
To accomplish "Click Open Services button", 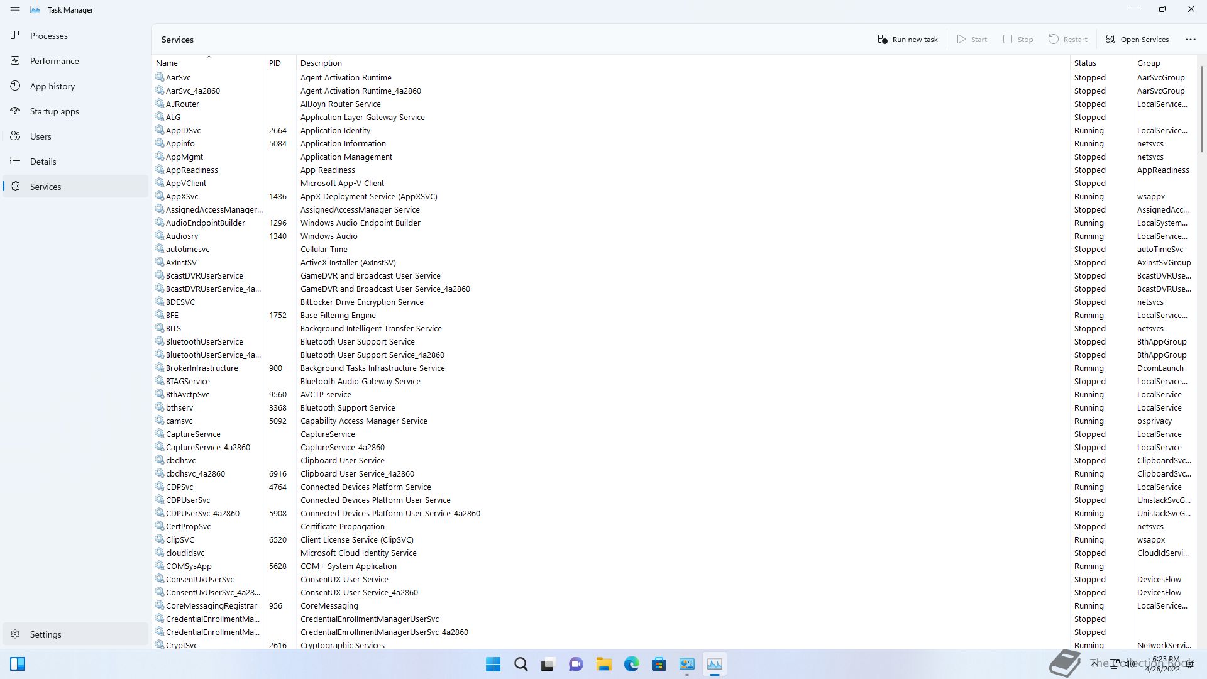I will pyautogui.click(x=1137, y=39).
